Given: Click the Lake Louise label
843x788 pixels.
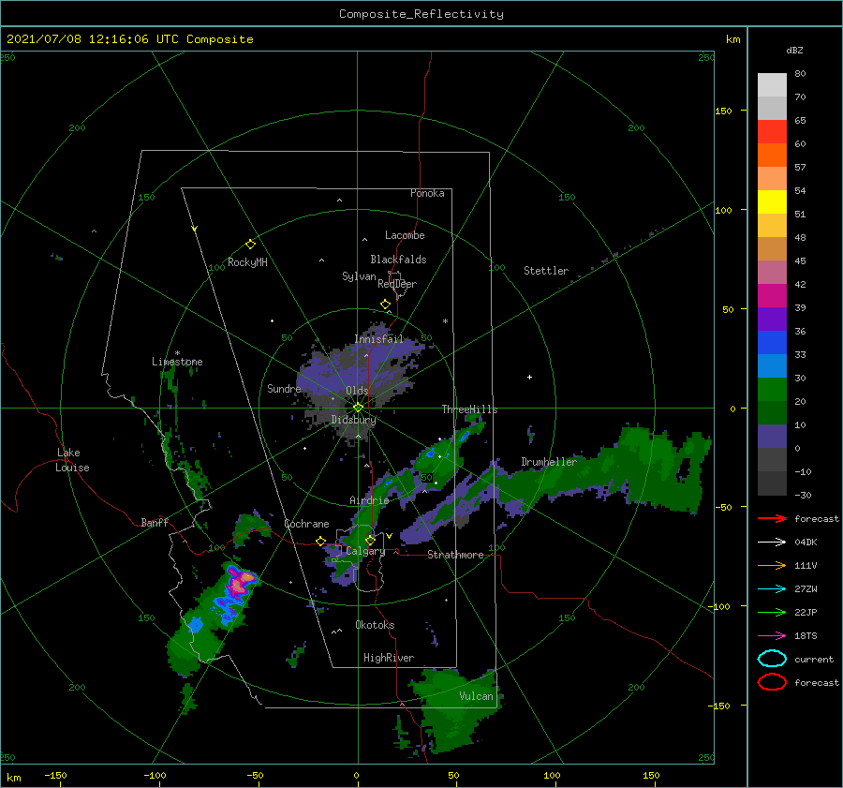Looking at the screenshot, I should 72,460.
